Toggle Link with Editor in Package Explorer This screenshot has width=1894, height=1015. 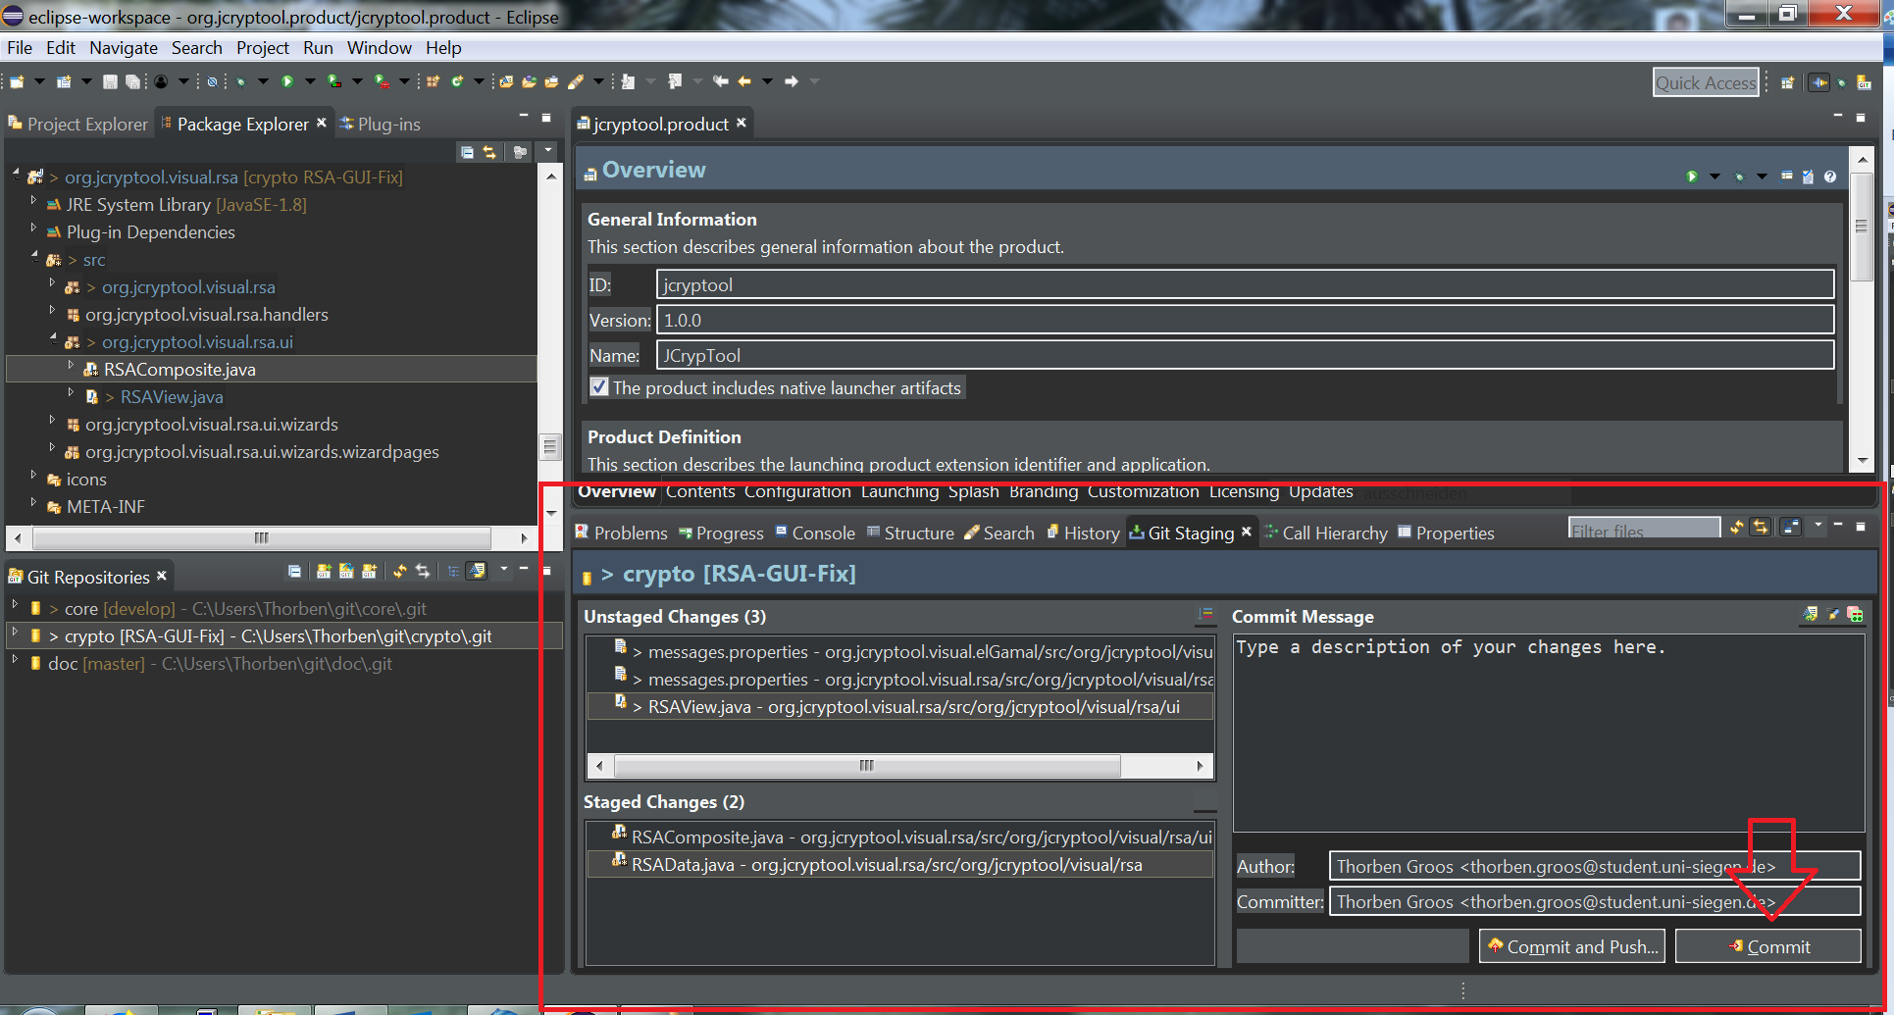pyautogui.click(x=490, y=151)
